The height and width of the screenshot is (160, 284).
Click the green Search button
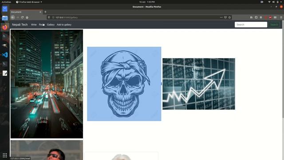coord(274,25)
